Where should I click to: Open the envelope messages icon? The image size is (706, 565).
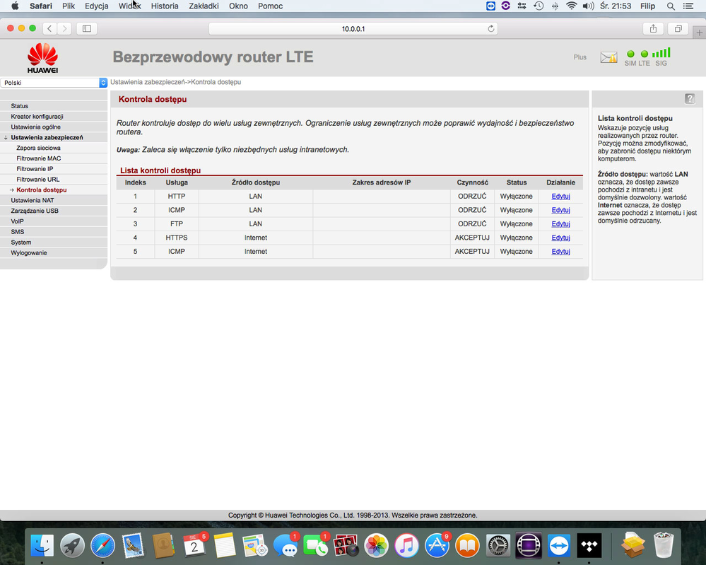(x=608, y=58)
